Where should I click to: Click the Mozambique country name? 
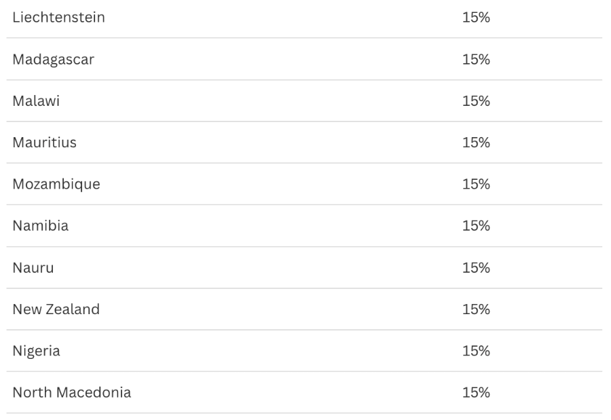[56, 184]
